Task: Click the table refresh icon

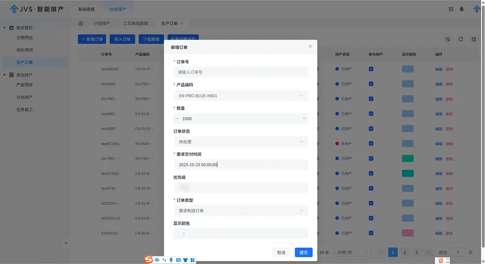Action: click(461, 39)
